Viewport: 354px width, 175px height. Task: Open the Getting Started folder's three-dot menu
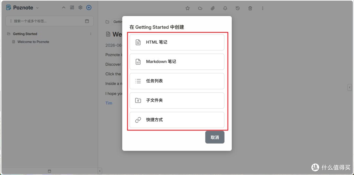[x=91, y=34]
